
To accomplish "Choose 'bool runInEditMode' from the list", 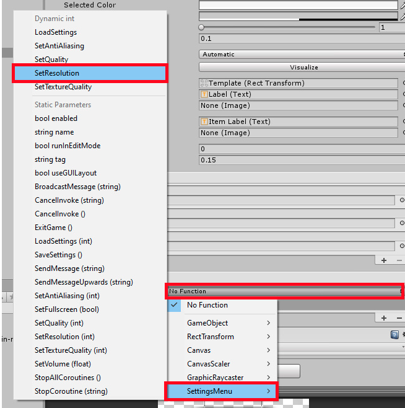I will tap(67, 146).
